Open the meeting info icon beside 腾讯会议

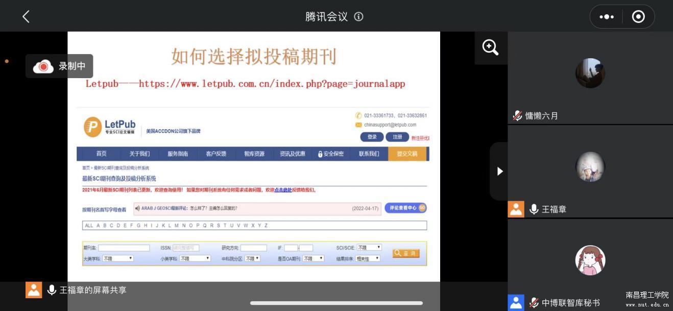click(358, 16)
